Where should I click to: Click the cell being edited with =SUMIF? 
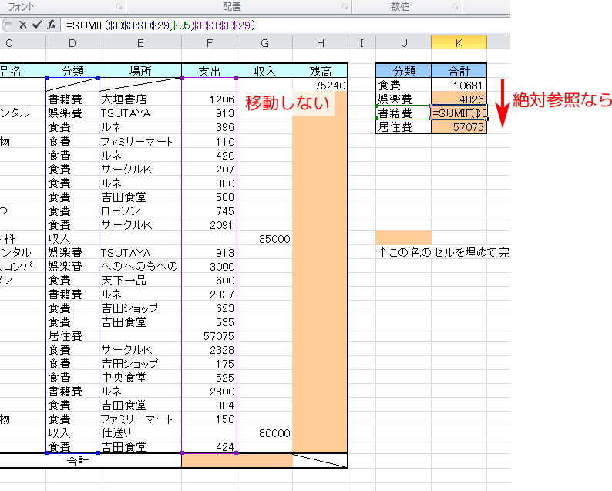[x=459, y=113]
